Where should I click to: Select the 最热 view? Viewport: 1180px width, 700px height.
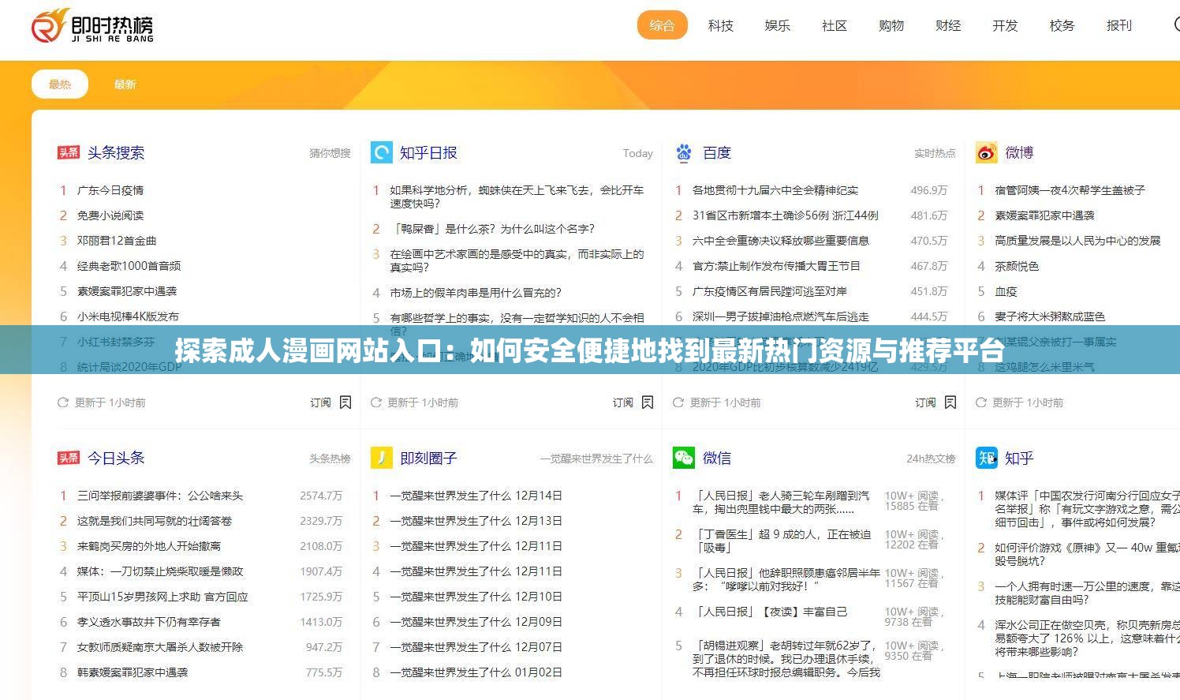pos(59,84)
